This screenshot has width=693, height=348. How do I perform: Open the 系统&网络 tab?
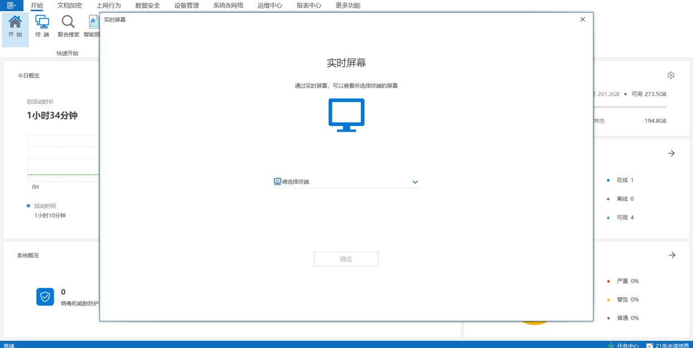click(x=228, y=6)
